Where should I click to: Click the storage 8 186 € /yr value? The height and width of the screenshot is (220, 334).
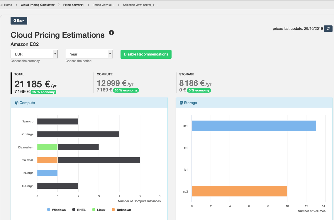[195, 83]
